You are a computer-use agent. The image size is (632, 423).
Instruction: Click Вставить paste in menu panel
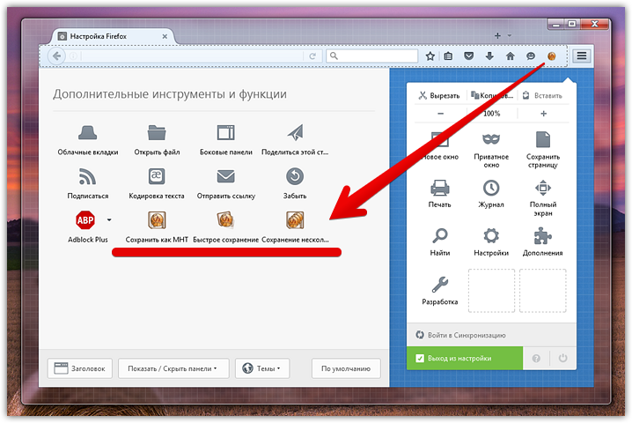coord(542,96)
